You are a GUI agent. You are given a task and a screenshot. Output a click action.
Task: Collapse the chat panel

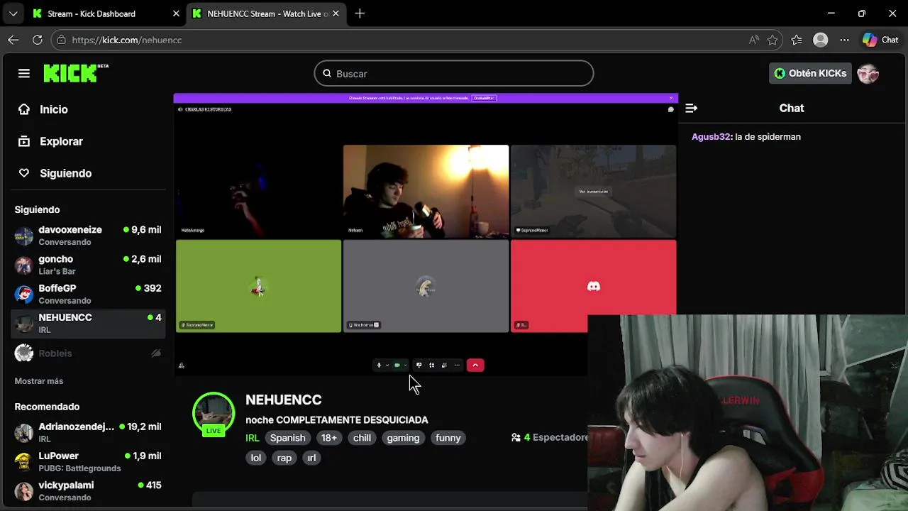pos(691,108)
